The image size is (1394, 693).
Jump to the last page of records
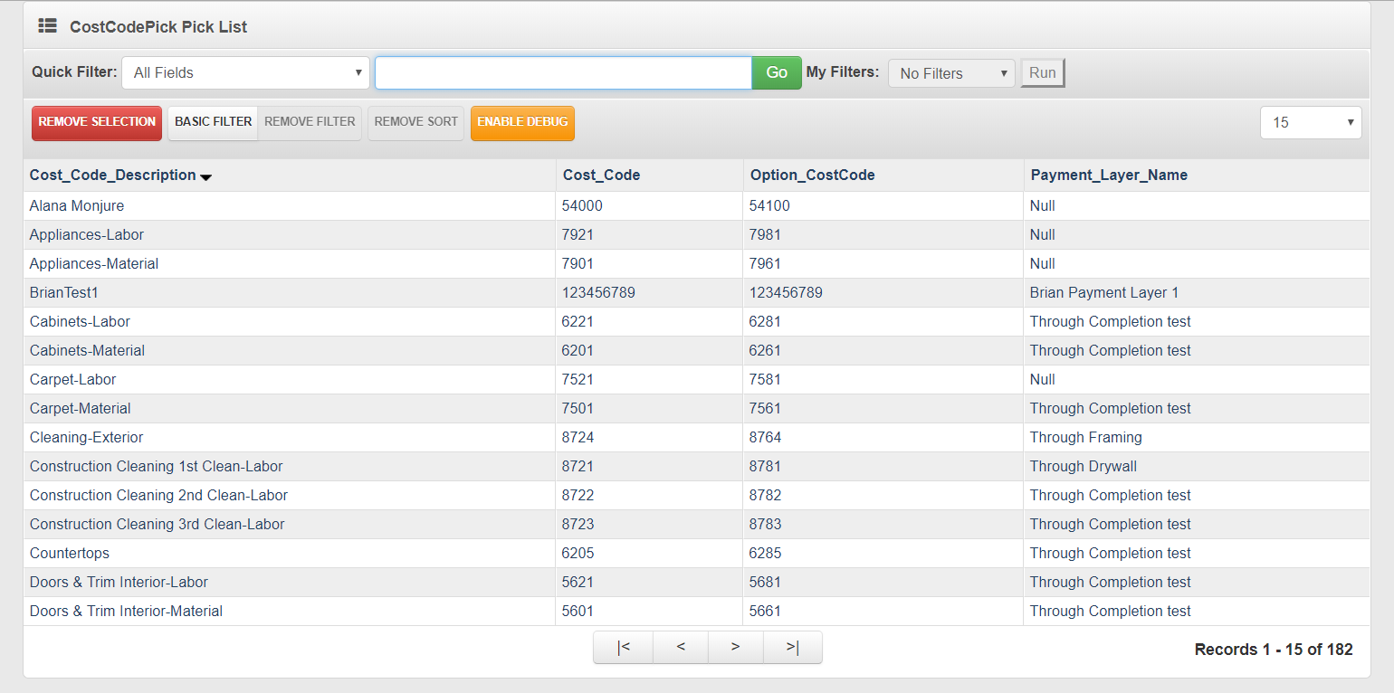[792, 647]
